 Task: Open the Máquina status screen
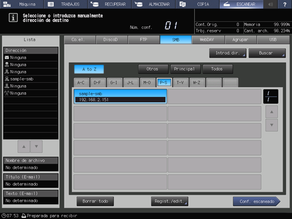(x=22, y=4)
